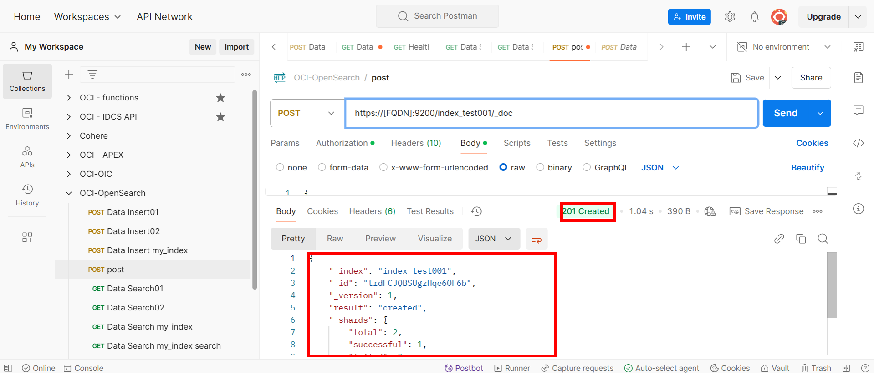Click the configure workspace sidebar icon
Image resolution: width=874 pixels, height=385 pixels.
point(27,237)
